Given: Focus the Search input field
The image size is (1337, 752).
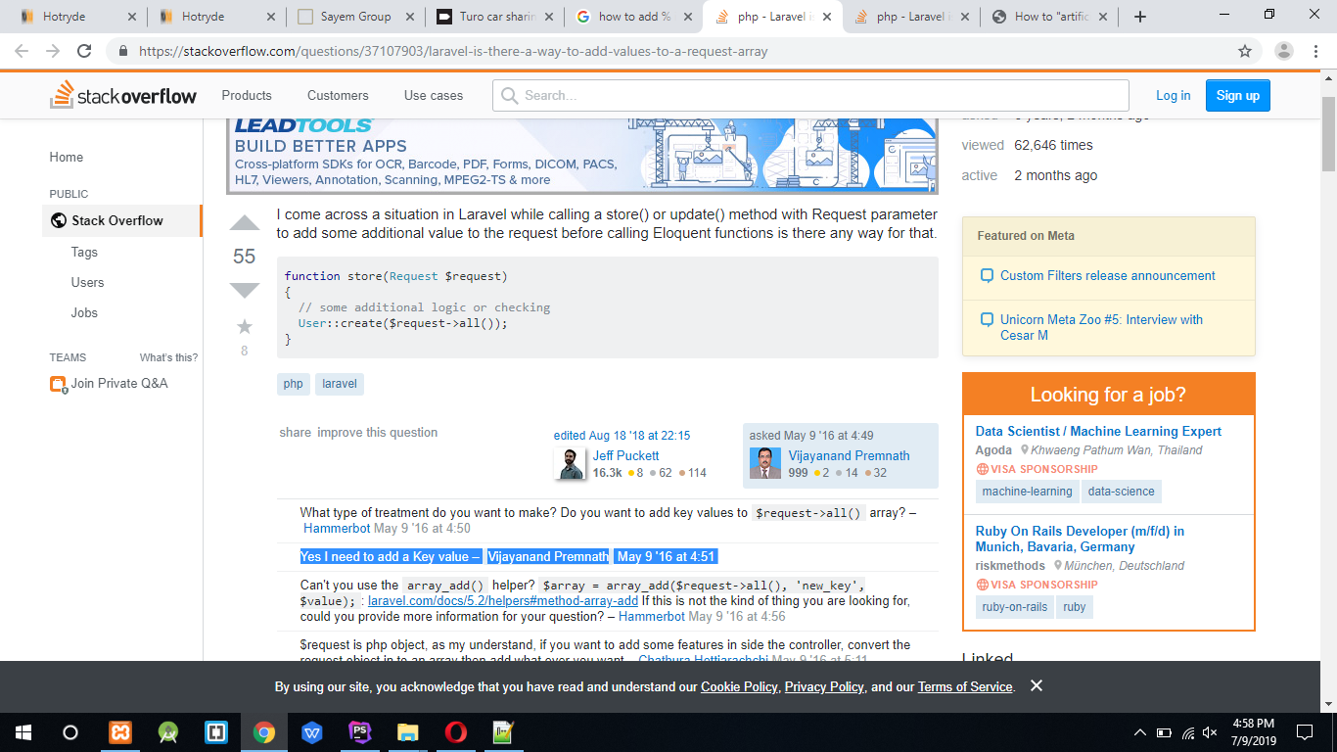Looking at the screenshot, I should click(810, 95).
